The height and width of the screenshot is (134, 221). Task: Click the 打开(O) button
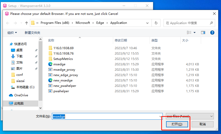[177, 124]
